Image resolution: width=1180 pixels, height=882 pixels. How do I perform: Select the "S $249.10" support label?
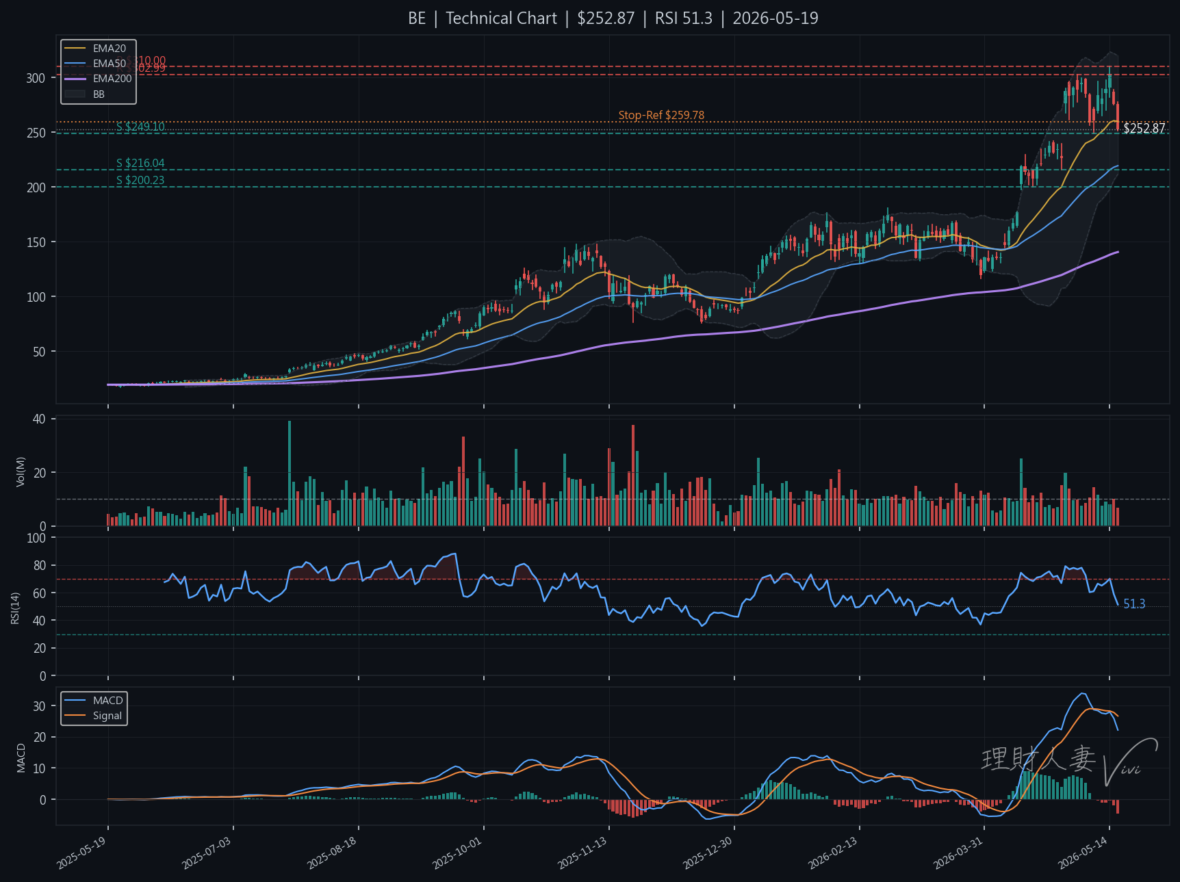tap(140, 127)
